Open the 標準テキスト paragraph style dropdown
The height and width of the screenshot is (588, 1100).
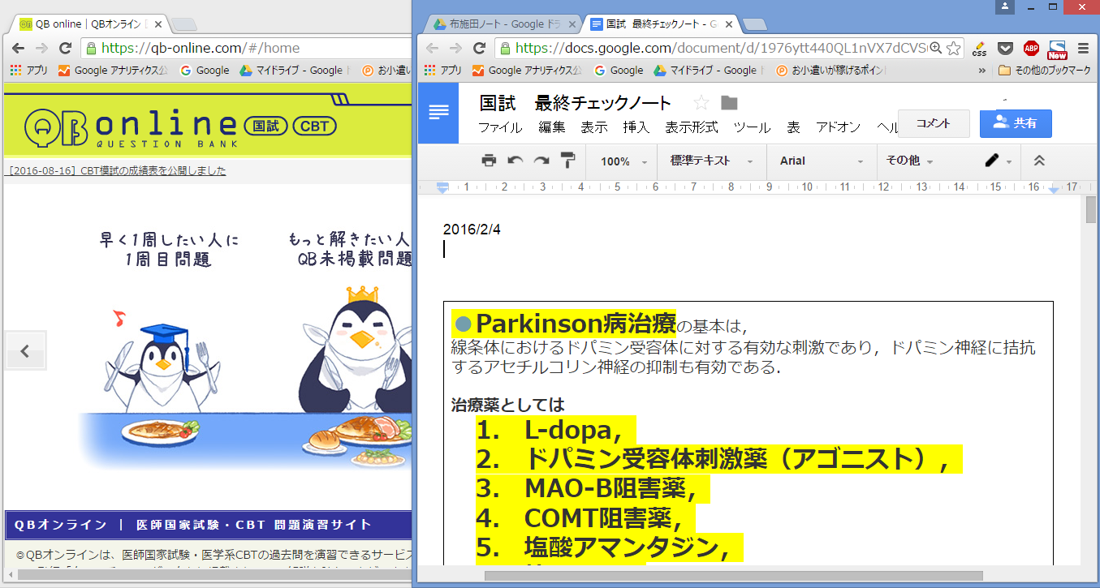(711, 161)
